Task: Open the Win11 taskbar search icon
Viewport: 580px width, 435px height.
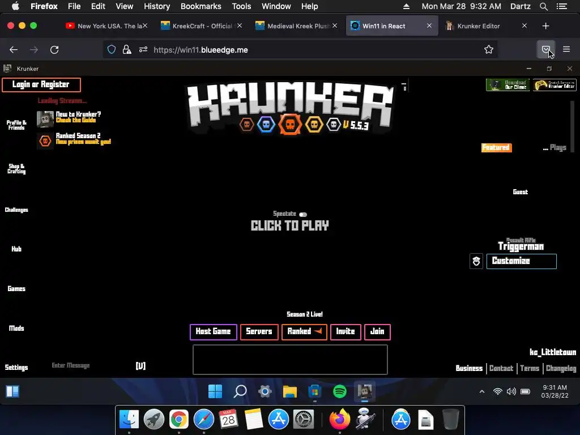Action: pos(240,391)
